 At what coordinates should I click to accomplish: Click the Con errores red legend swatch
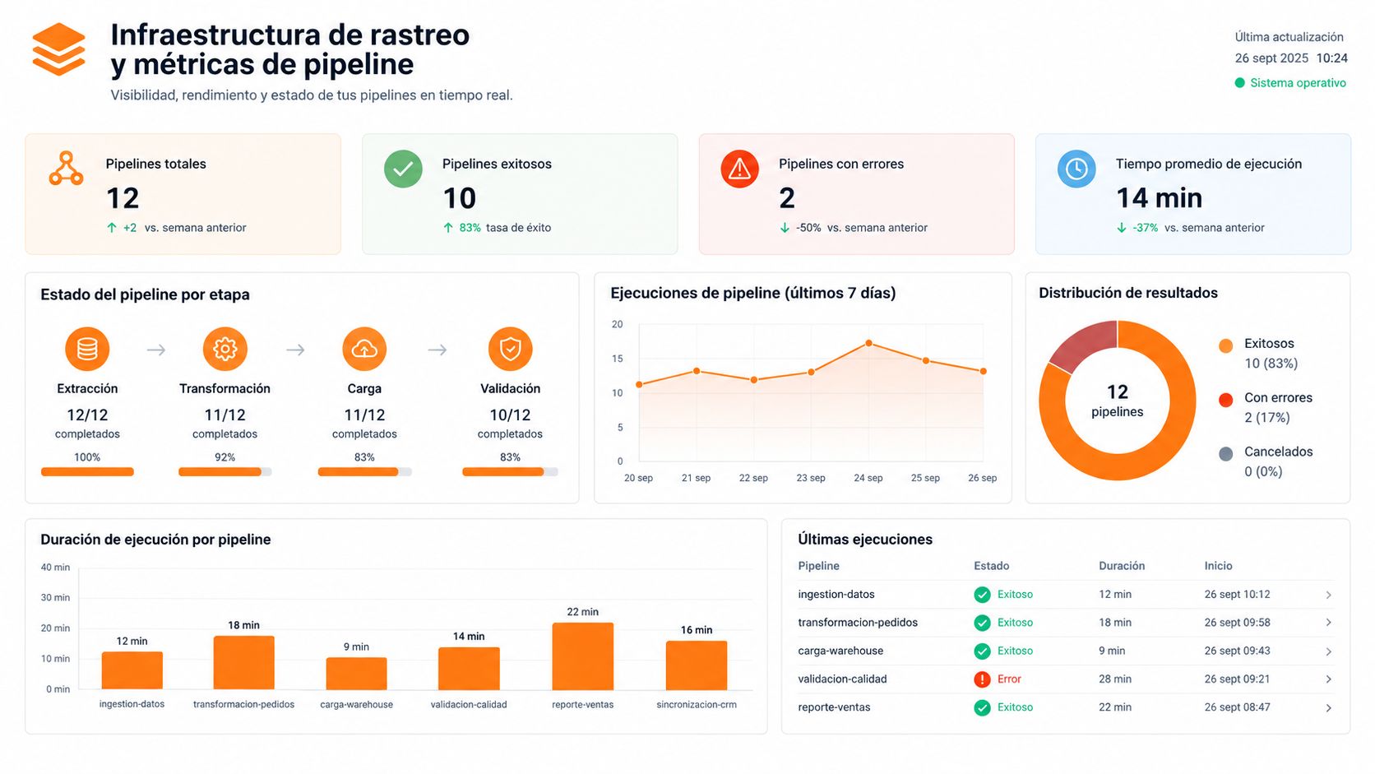pos(1225,400)
